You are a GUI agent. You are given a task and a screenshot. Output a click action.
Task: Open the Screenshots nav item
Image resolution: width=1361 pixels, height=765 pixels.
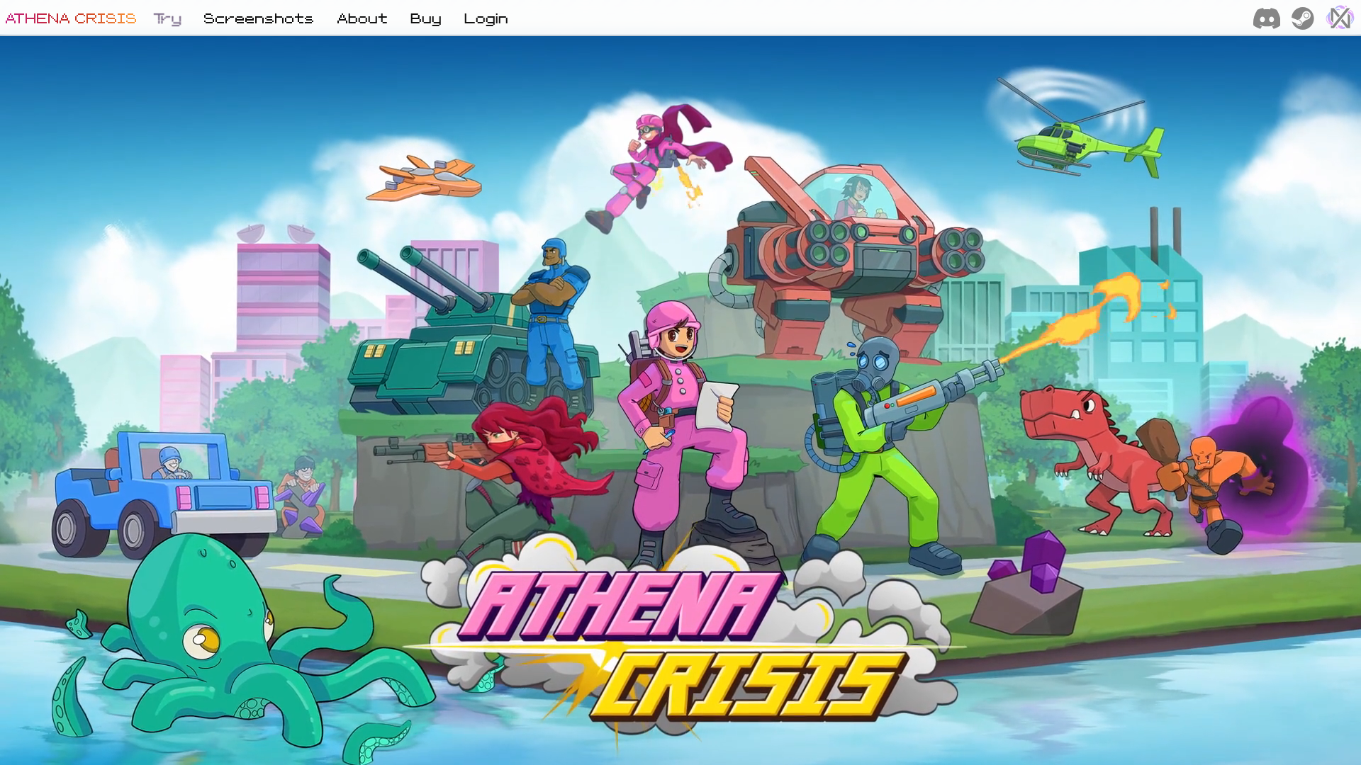258,18
